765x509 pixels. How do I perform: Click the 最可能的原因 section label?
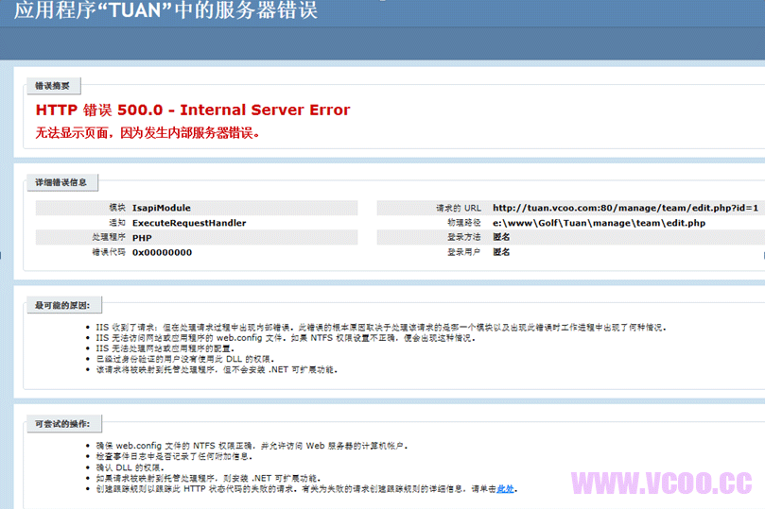point(62,305)
